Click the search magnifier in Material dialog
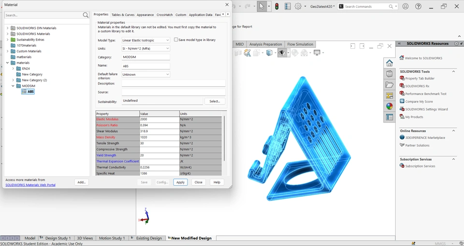Image resolution: width=464 pixels, height=246 pixels. [86, 15]
